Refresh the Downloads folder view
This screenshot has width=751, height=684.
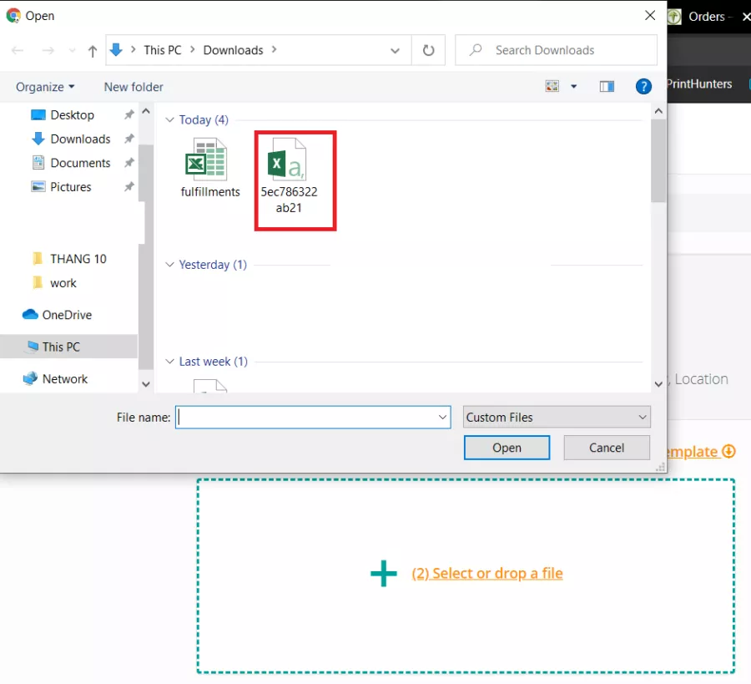point(428,50)
